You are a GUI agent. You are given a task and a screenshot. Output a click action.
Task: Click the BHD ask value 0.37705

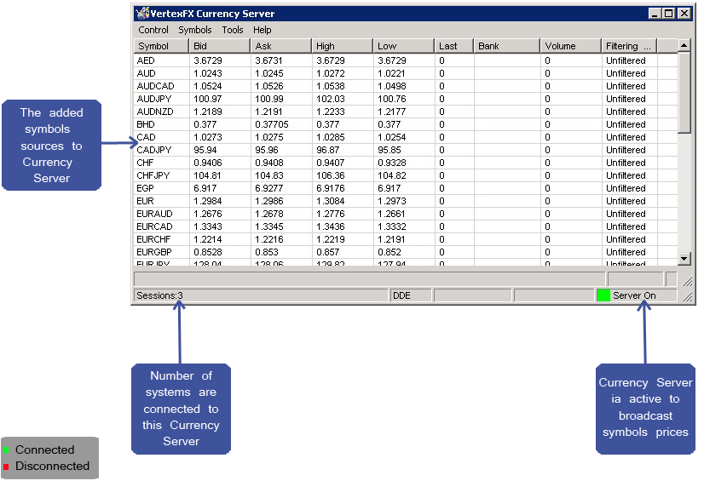[272, 124]
